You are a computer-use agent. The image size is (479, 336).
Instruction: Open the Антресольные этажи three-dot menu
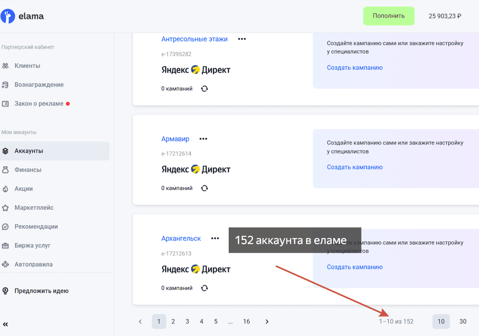tap(242, 39)
